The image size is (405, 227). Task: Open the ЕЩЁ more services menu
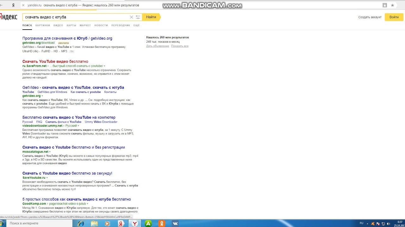(136, 25)
